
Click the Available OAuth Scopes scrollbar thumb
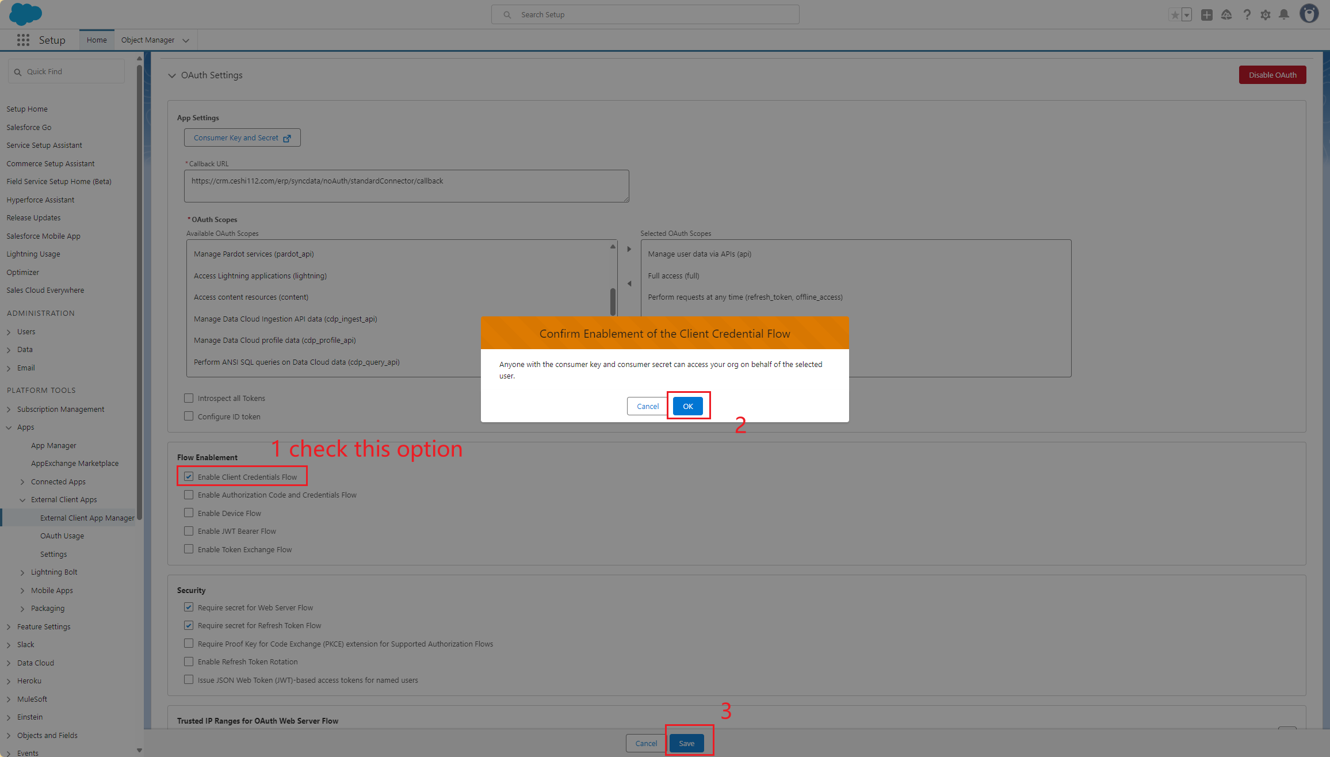pos(613,301)
